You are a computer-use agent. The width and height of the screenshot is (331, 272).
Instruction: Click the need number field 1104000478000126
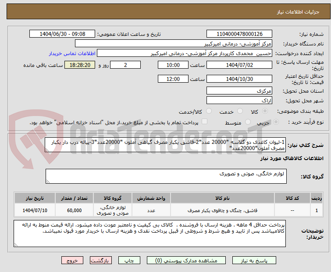239,34
